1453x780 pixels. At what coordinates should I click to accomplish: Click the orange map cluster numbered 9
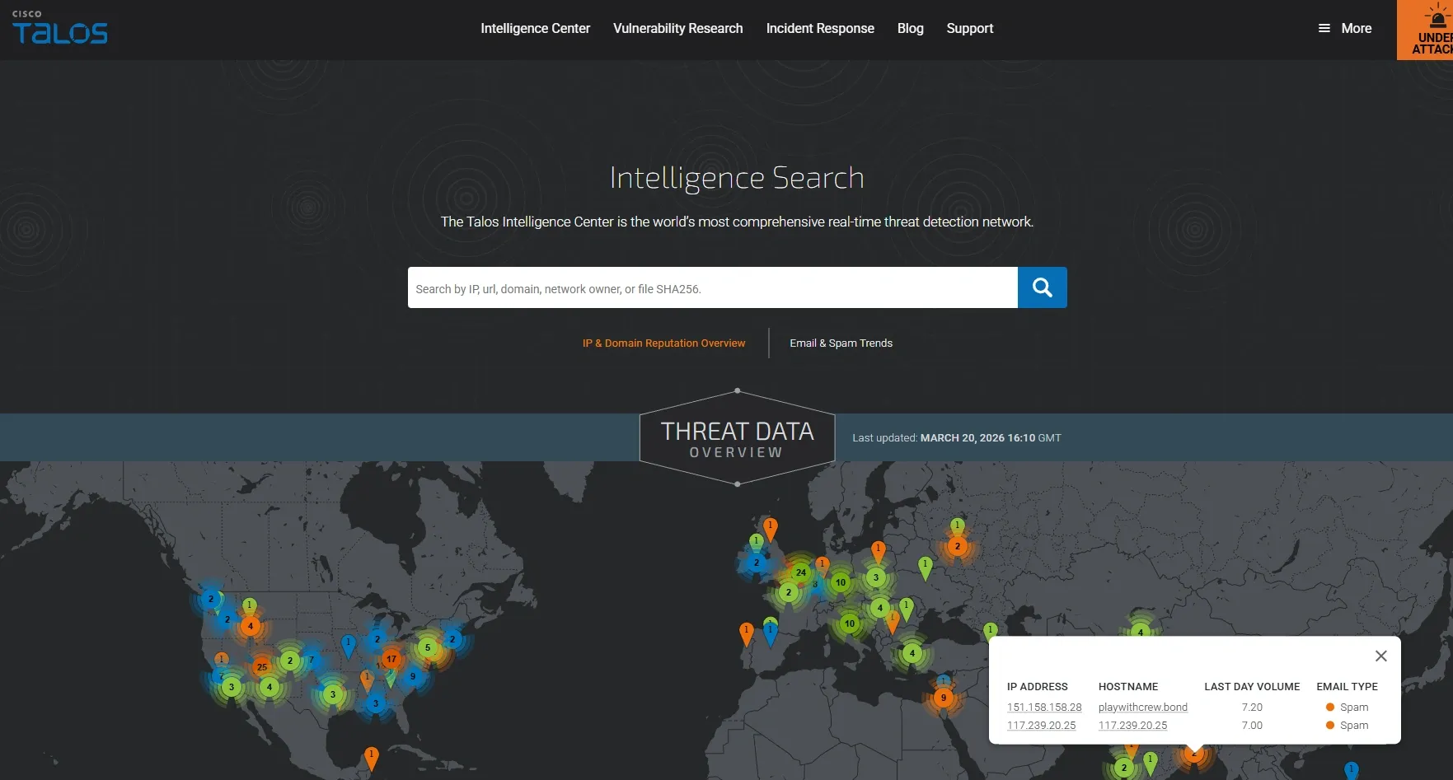click(944, 698)
